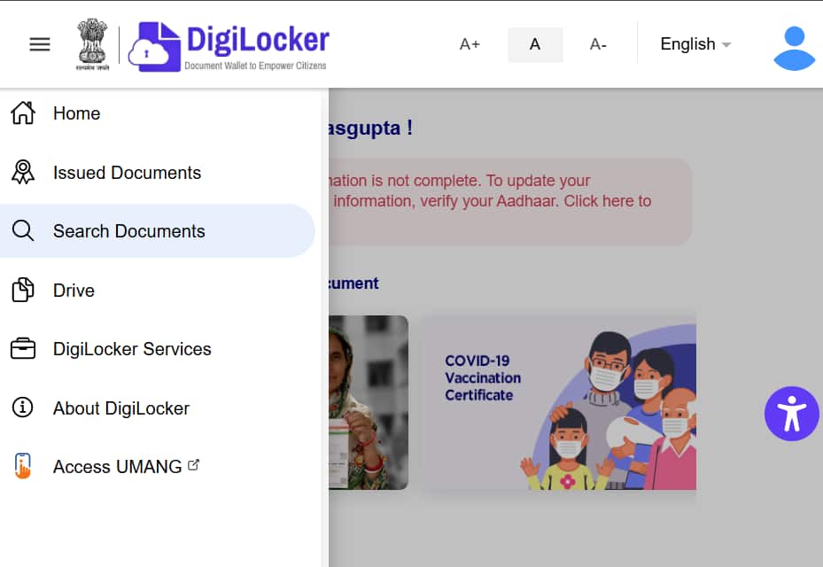Image resolution: width=823 pixels, height=567 pixels.
Task: Open the accessibility widget button
Action: pyautogui.click(x=791, y=414)
